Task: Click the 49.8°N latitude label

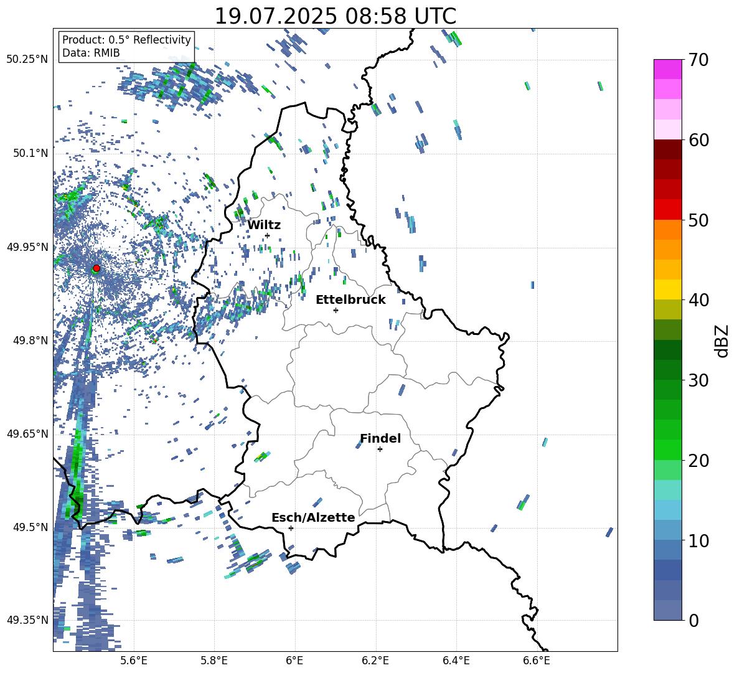Action: (30, 341)
